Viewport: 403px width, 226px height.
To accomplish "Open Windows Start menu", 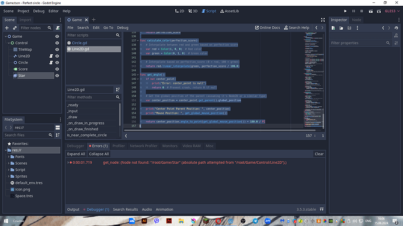I will point(6,221).
